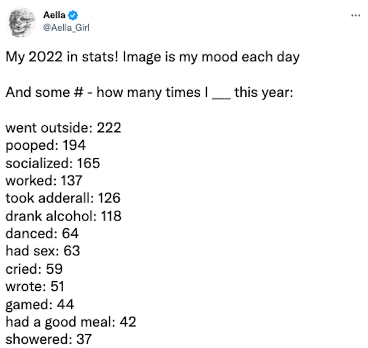Click the blue verified badge icon
Image resolution: width=368 pixels, height=348 pixels.
[x=73, y=15]
